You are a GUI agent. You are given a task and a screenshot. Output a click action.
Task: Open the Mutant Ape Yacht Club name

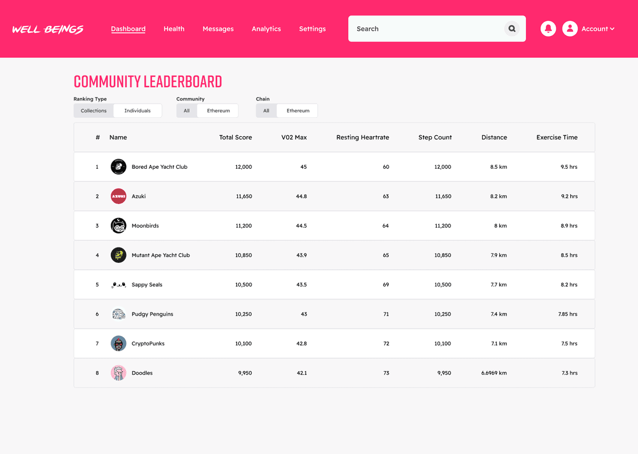pyautogui.click(x=160, y=255)
